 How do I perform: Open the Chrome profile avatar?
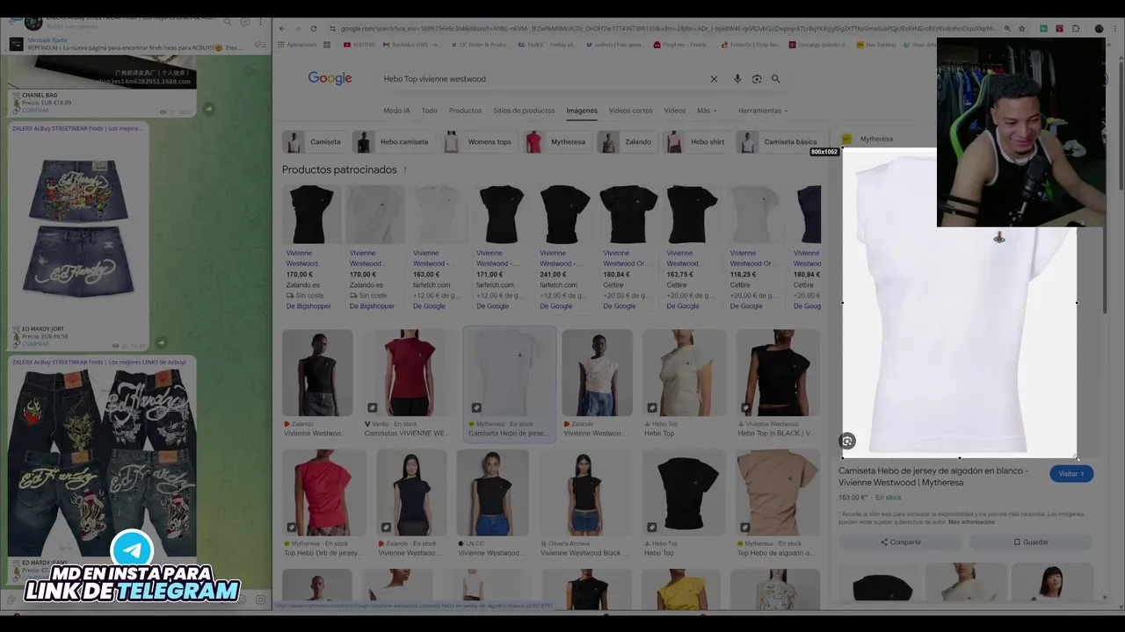pos(1099,28)
